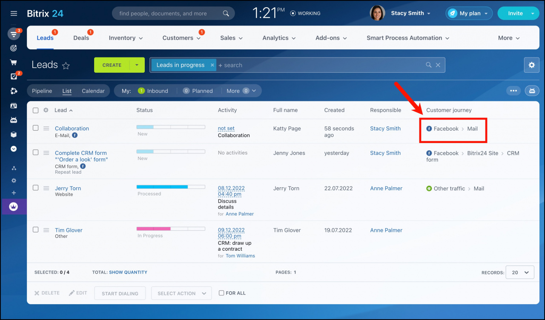
Task: Open row menu for Collaboration lead
Action: pyautogui.click(x=46, y=128)
